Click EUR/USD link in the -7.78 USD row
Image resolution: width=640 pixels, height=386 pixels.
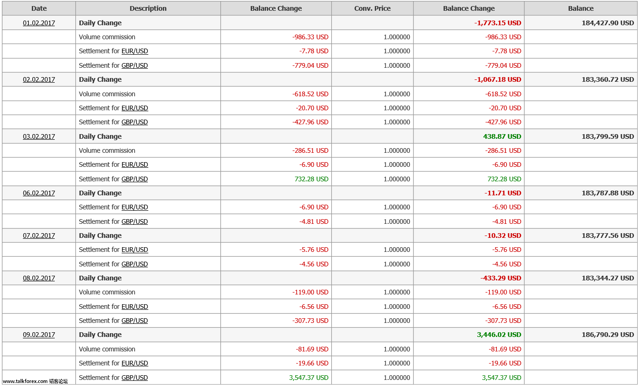[x=135, y=51]
